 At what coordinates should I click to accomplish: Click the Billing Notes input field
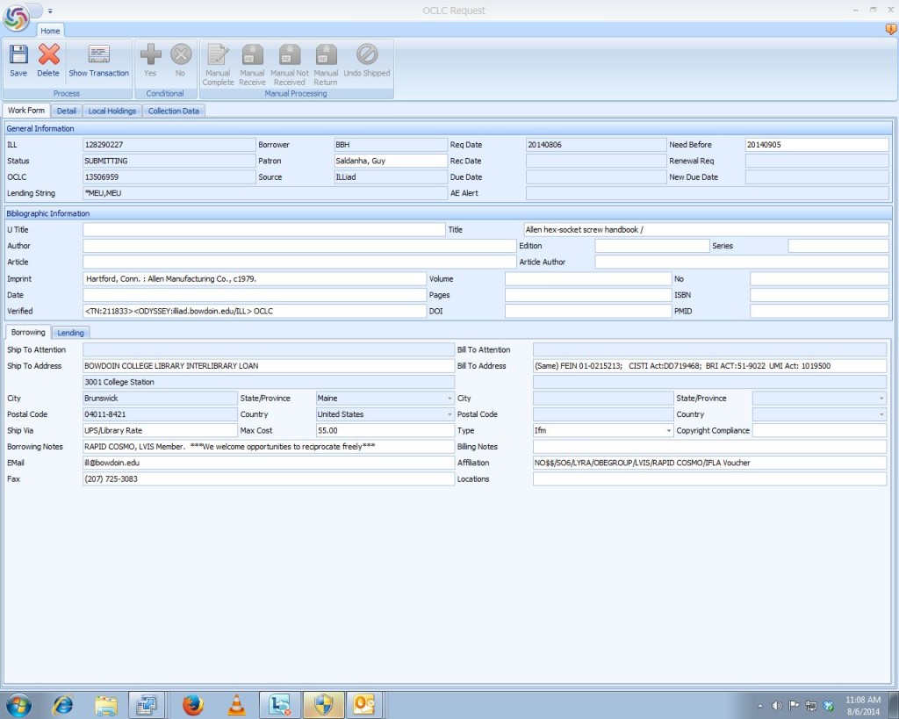tap(709, 446)
